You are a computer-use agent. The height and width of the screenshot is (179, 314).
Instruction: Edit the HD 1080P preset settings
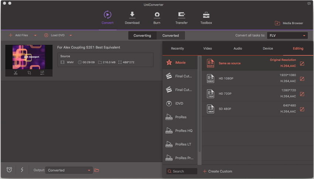302,79
